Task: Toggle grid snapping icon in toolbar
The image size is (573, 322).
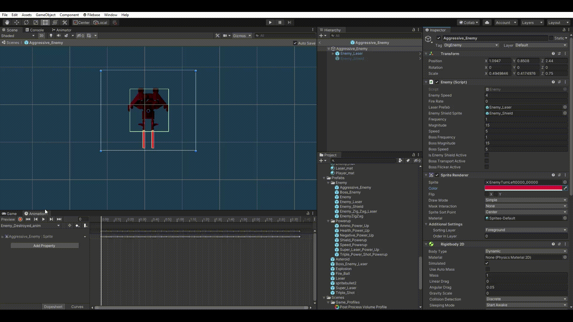Action: pos(115,22)
